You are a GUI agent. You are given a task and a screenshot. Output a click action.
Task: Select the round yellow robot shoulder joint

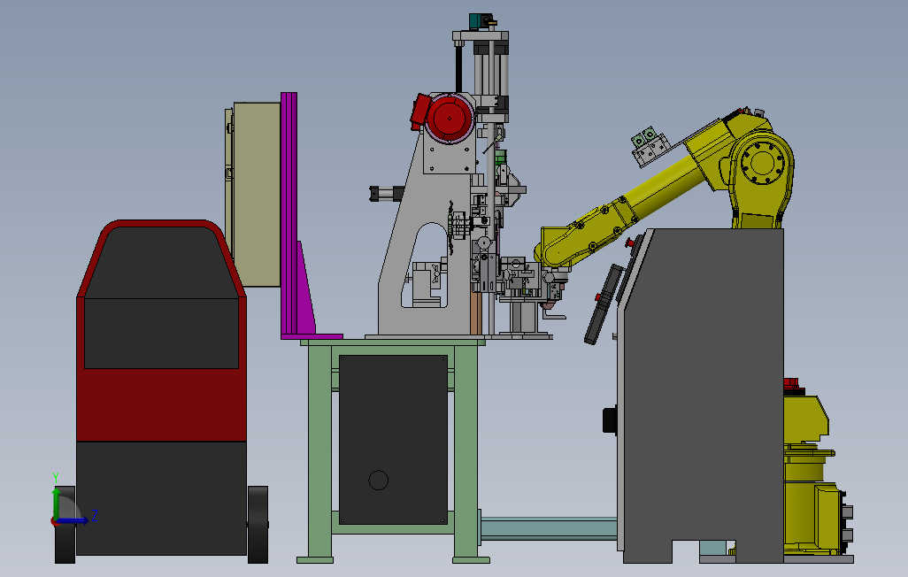coord(763,163)
